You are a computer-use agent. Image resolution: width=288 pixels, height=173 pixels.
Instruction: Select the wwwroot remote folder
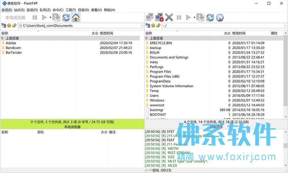pyautogui.click(x=214, y=105)
